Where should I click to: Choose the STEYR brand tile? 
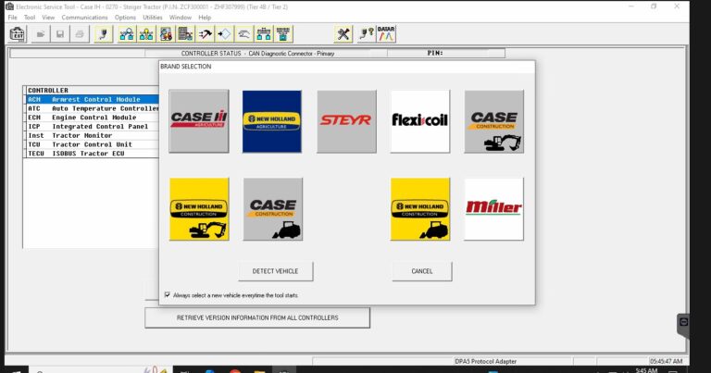[346, 121]
